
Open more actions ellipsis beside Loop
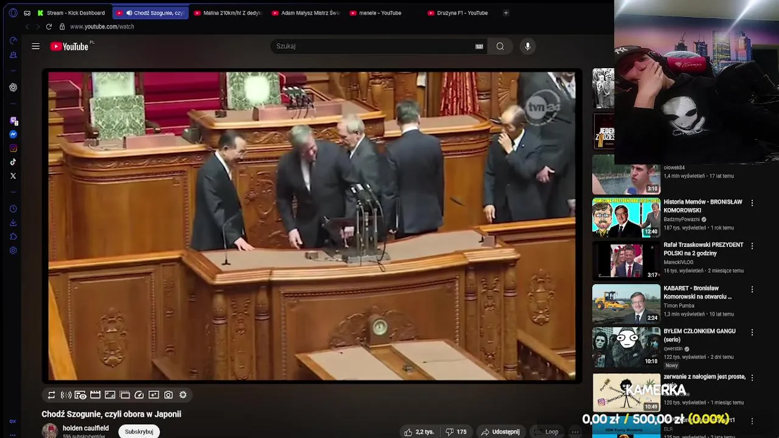tap(575, 432)
